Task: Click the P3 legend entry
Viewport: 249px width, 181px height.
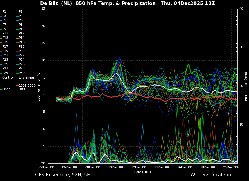Action: click(3, 16)
